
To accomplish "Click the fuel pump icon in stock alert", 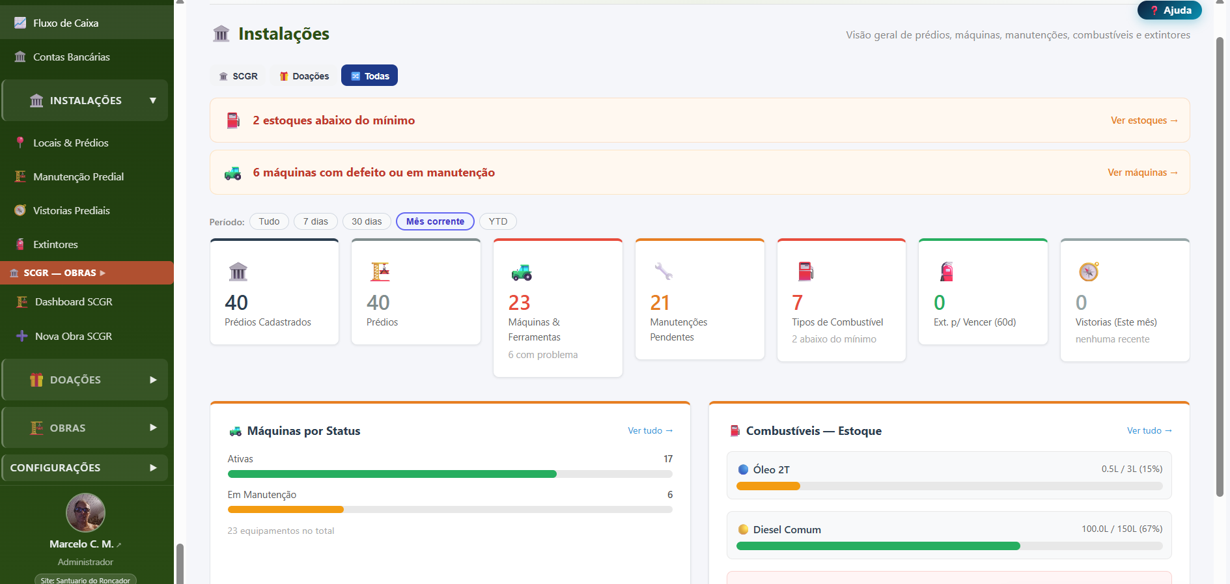I will 233,120.
